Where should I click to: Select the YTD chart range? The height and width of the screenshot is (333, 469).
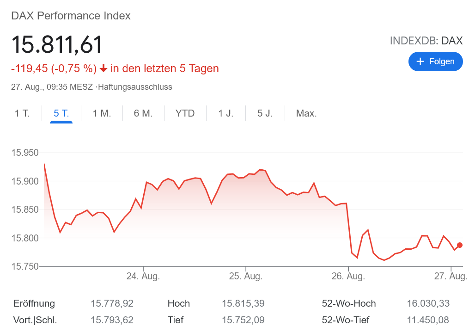click(185, 113)
